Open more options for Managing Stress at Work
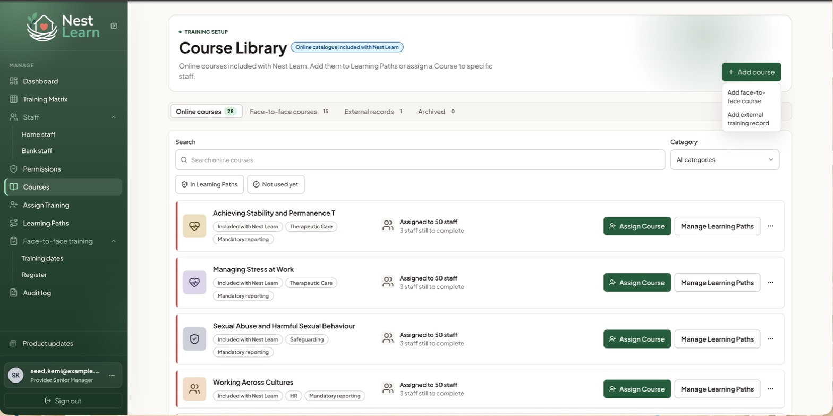The height and width of the screenshot is (416, 833). pos(770,282)
